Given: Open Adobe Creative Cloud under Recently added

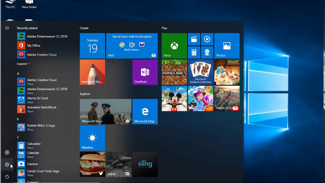Looking at the screenshot, I should tap(46, 55).
